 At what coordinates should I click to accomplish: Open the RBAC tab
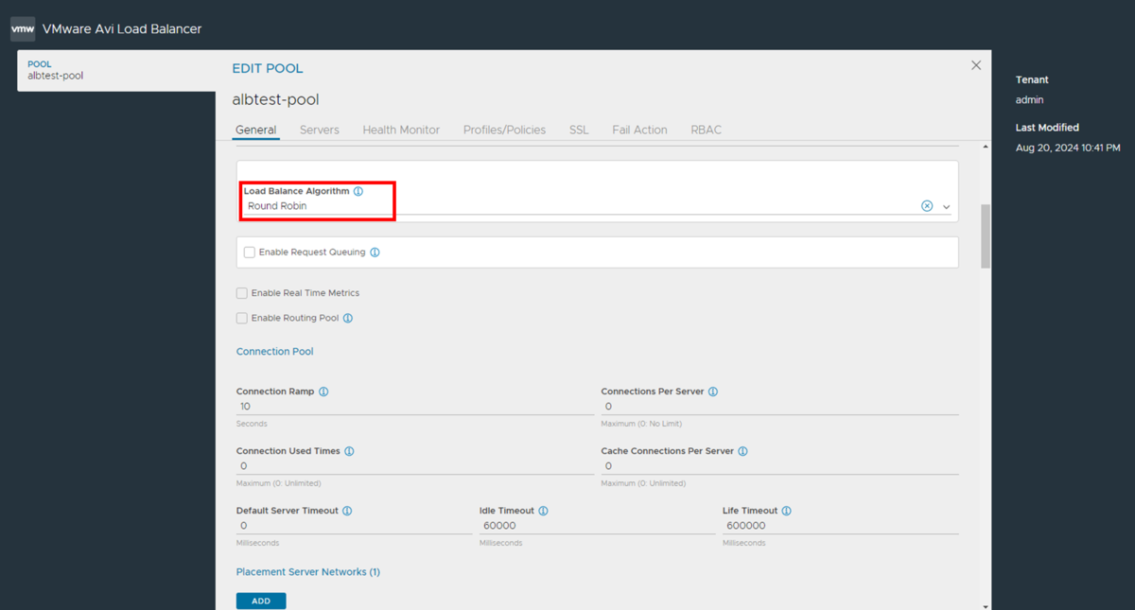[706, 131]
